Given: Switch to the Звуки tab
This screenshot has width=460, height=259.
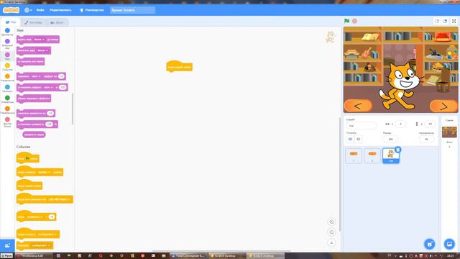Looking at the screenshot, I should [57, 22].
